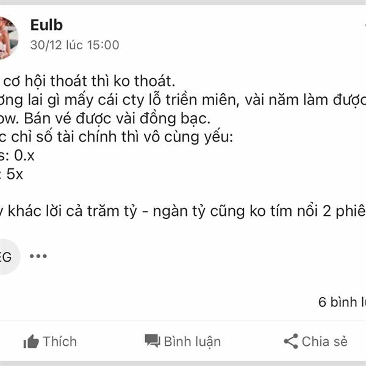Click the line 'cơ hội thoát thì ko thoát'
The height and width of the screenshot is (366, 366).
click(x=90, y=81)
